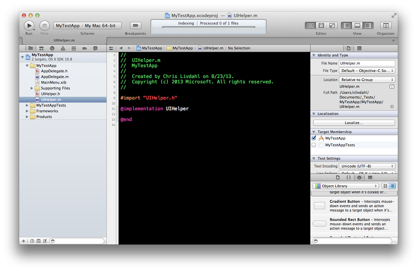Show the Quick Help inspector

(359, 48)
